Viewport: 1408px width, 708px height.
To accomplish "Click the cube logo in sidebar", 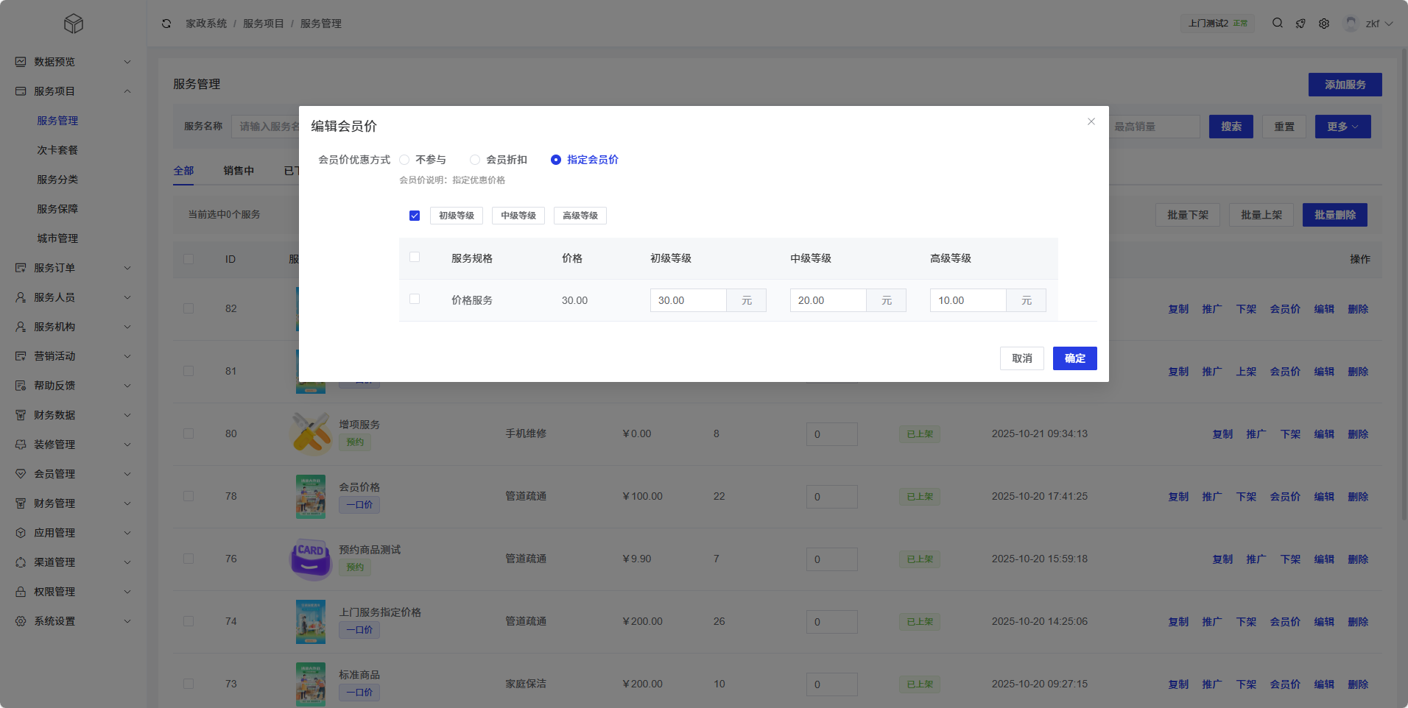I will 74,24.
